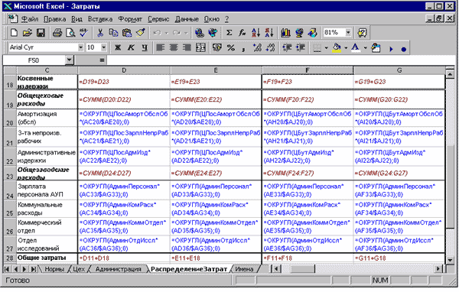Viewport: 459px width, 292px height.
Task: Select column D header
Action: 124,70
